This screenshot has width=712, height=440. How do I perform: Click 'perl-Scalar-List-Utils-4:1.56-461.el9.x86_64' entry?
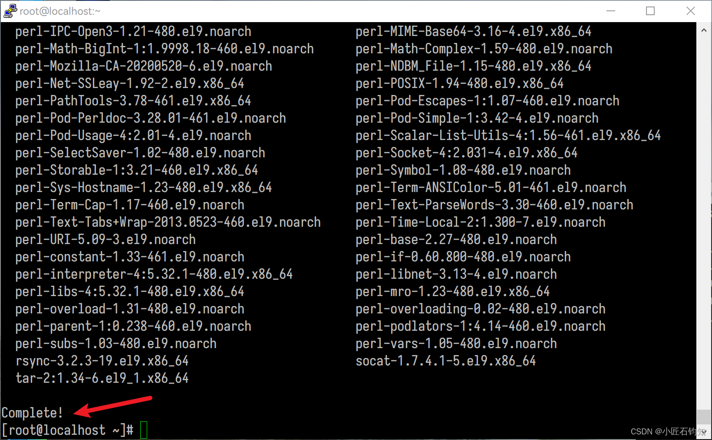508,136
